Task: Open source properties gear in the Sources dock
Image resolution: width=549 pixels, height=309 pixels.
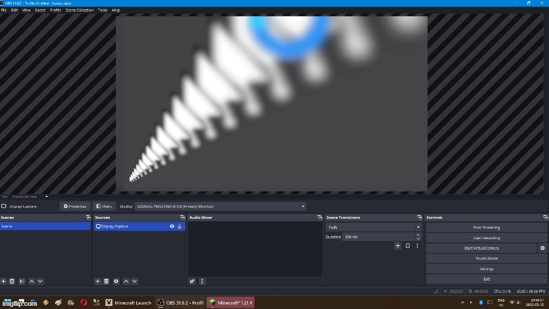Action: pyautogui.click(x=116, y=281)
